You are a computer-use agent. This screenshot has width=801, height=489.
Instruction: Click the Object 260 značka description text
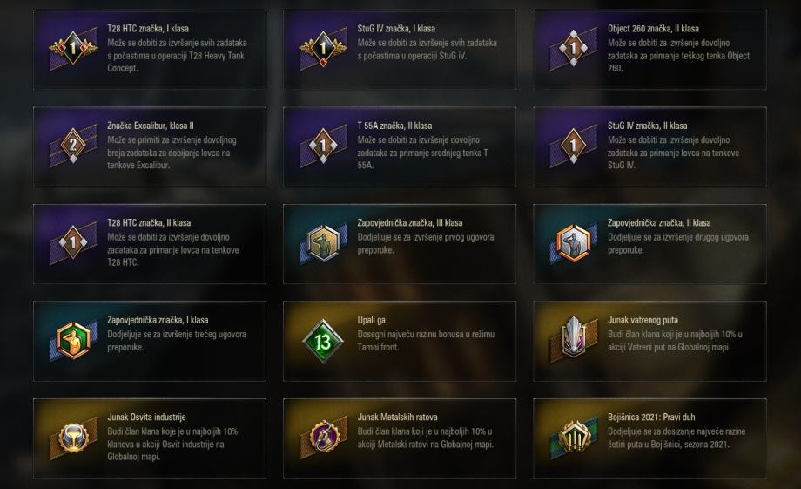[678, 55]
